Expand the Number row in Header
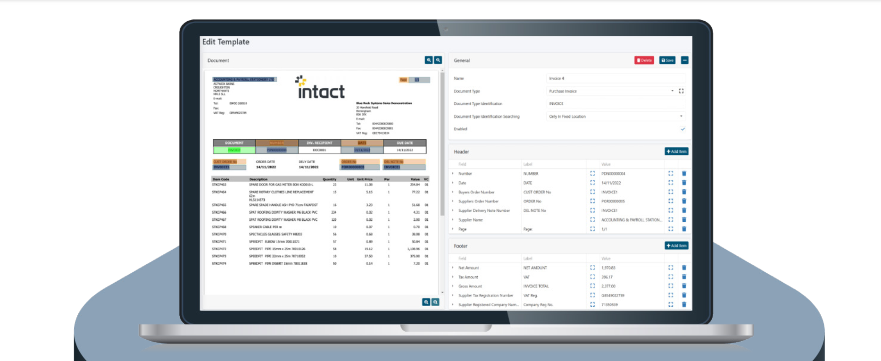881x361 pixels. [x=453, y=174]
